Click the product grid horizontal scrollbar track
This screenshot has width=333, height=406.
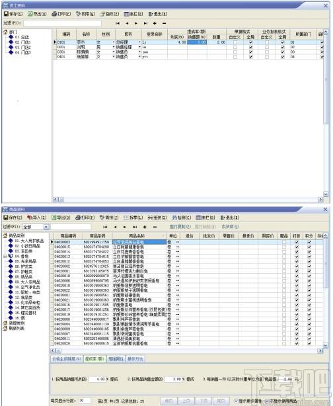click(x=189, y=350)
